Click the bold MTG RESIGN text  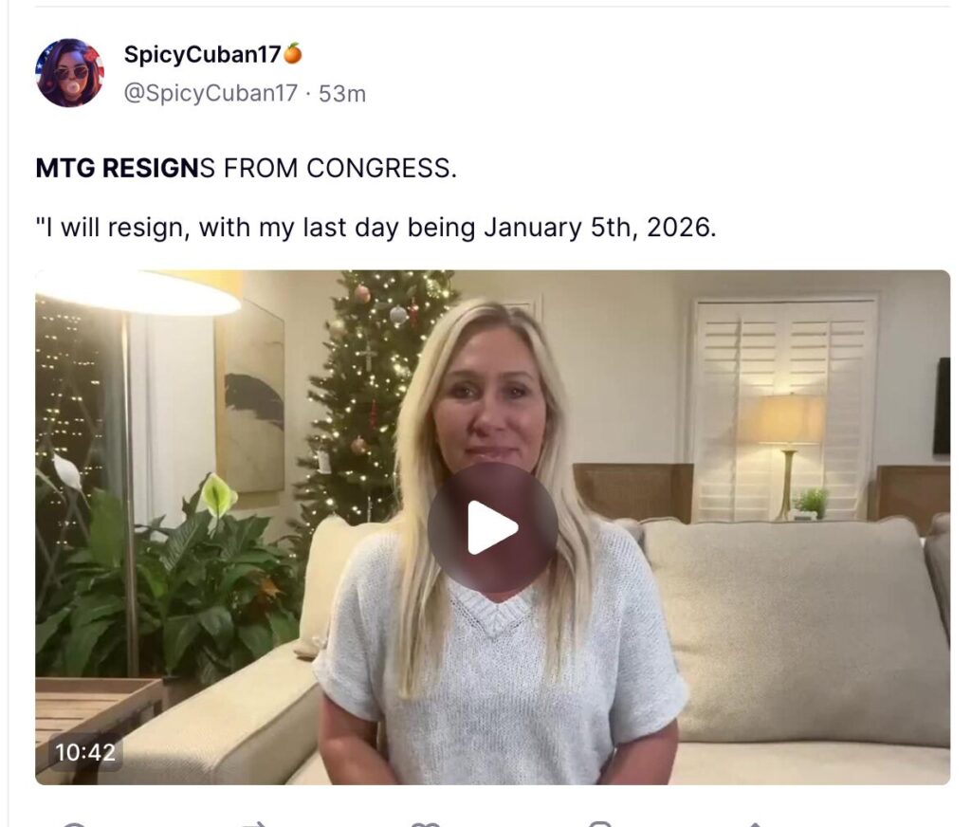coord(117,168)
